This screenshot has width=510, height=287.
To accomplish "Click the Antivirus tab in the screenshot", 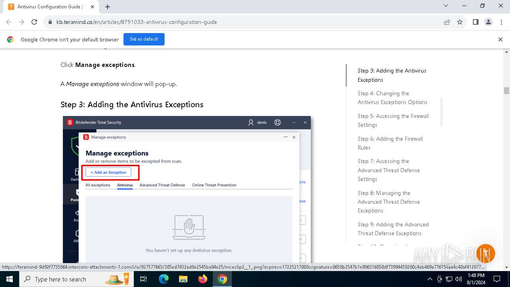I will [125, 185].
